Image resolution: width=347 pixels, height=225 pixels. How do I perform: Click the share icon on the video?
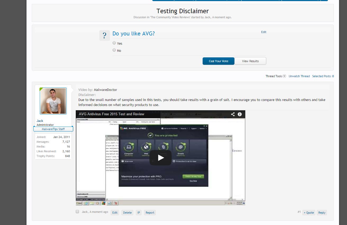233,114
